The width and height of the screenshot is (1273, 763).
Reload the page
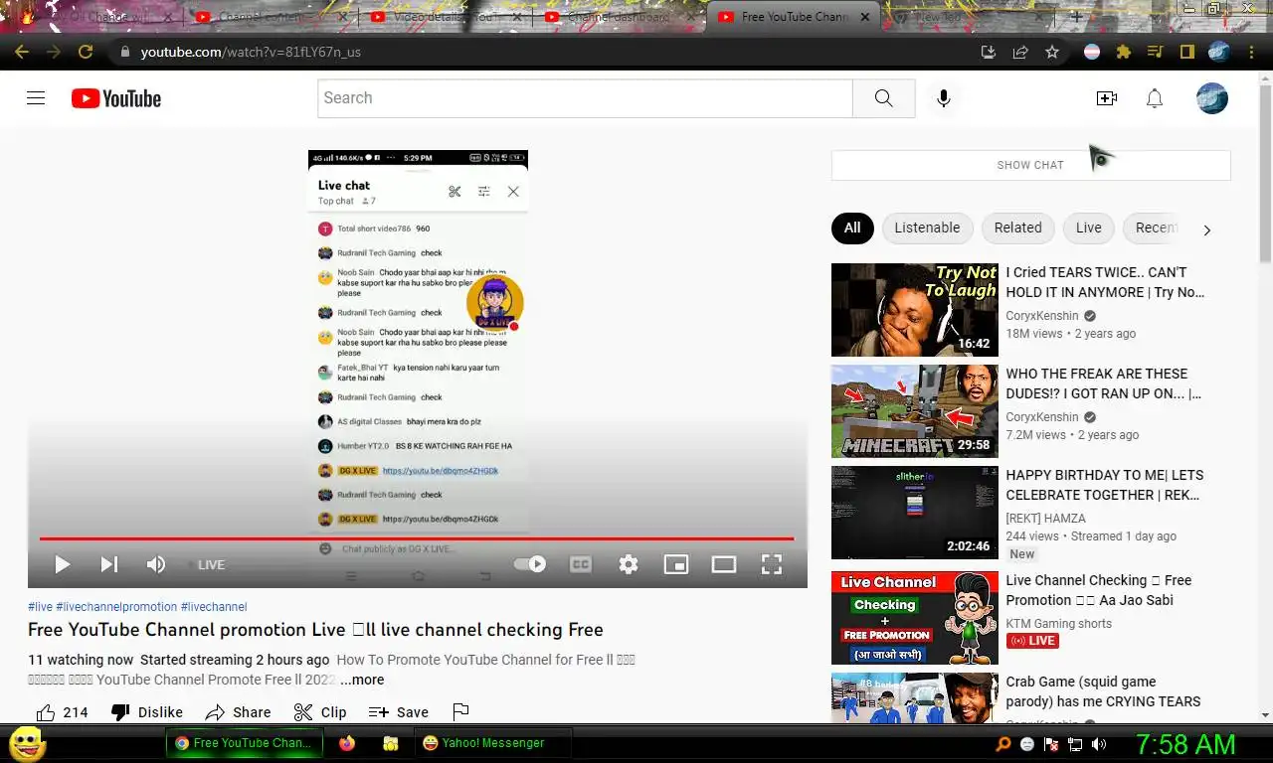tap(86, 52)
